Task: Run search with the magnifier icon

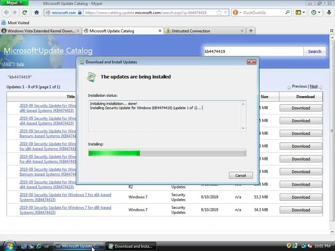Action: tap(287, 12)
